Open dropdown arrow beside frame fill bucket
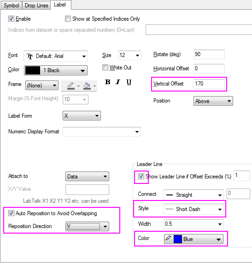252x263 pixels. click(x=94, y=86)
